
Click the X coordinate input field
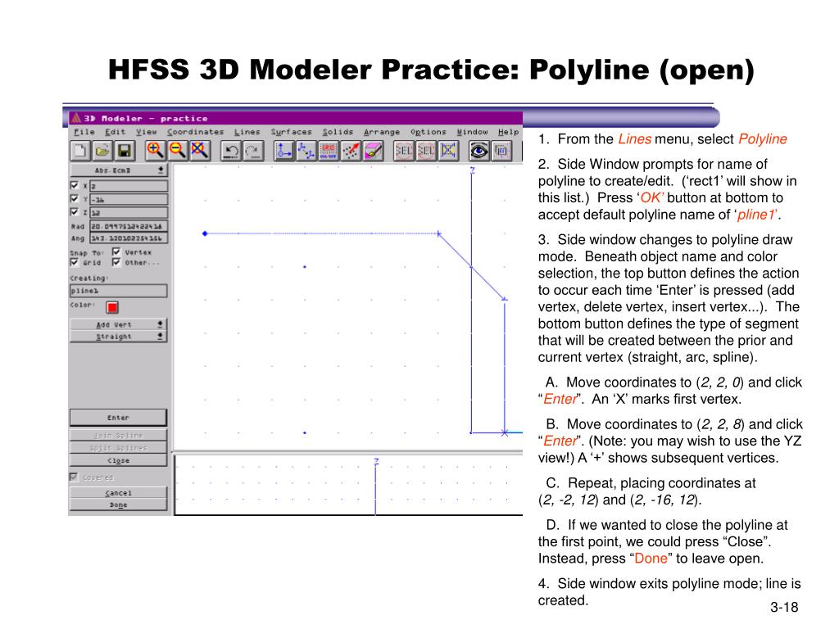pos(129,186)
